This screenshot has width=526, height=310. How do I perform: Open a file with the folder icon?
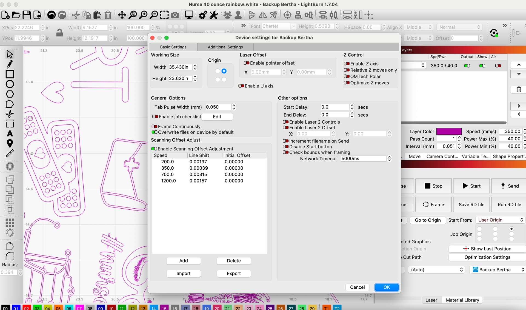click(x=16, y=15)
